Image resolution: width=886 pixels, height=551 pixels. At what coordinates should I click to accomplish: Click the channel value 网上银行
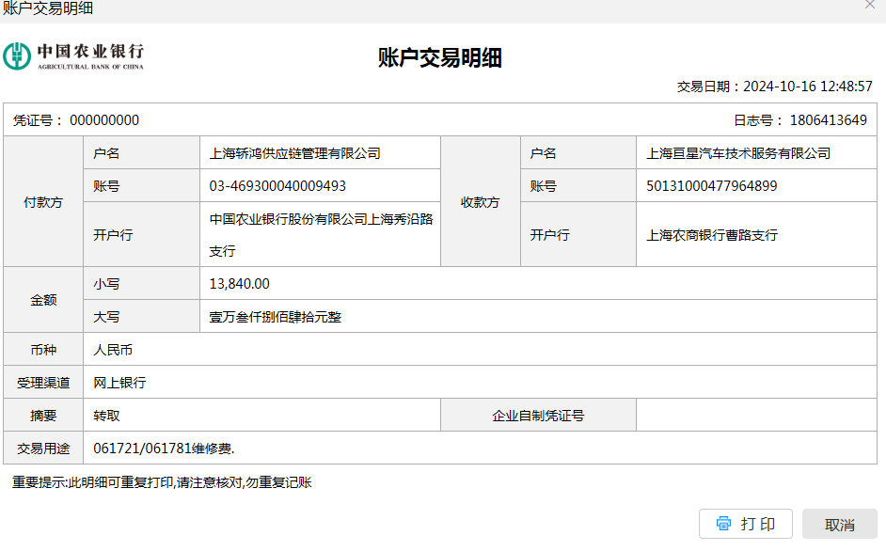coord(119,383)
